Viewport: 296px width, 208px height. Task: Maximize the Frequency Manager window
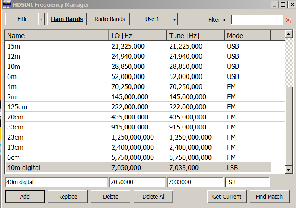point(283,4)
